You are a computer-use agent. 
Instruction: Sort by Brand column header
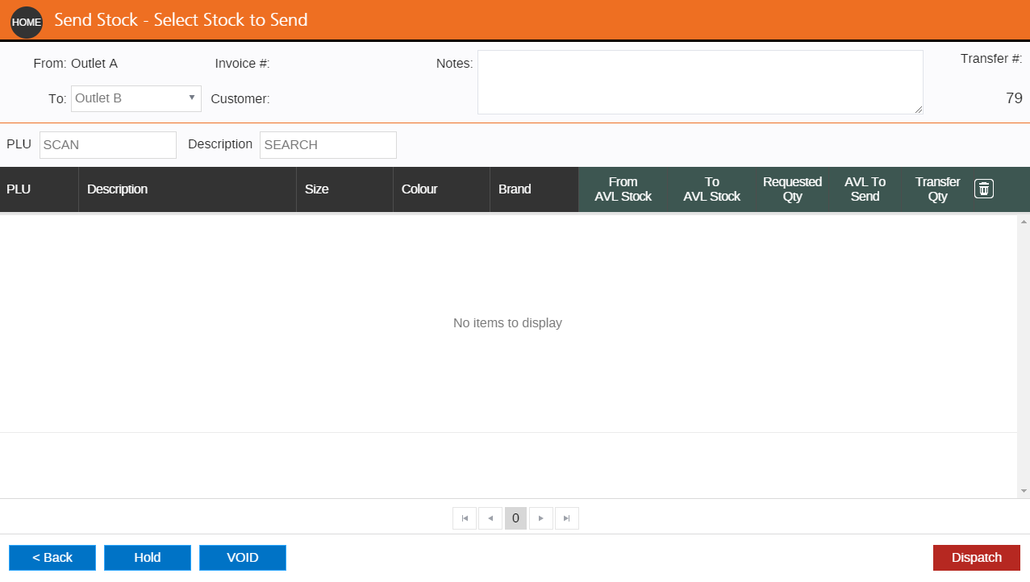click(x=534, y=189)
